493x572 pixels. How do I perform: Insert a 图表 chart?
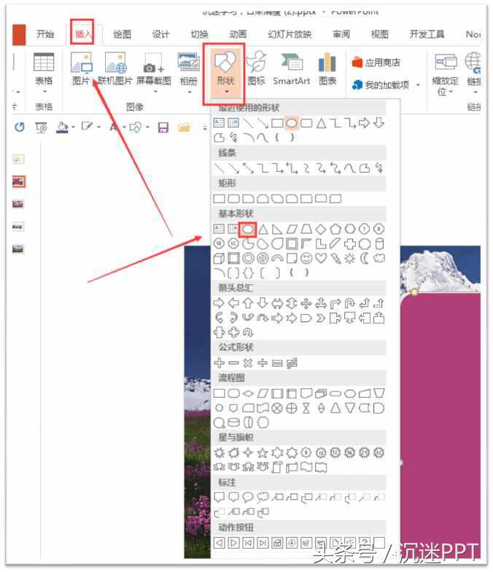[327, 69]
